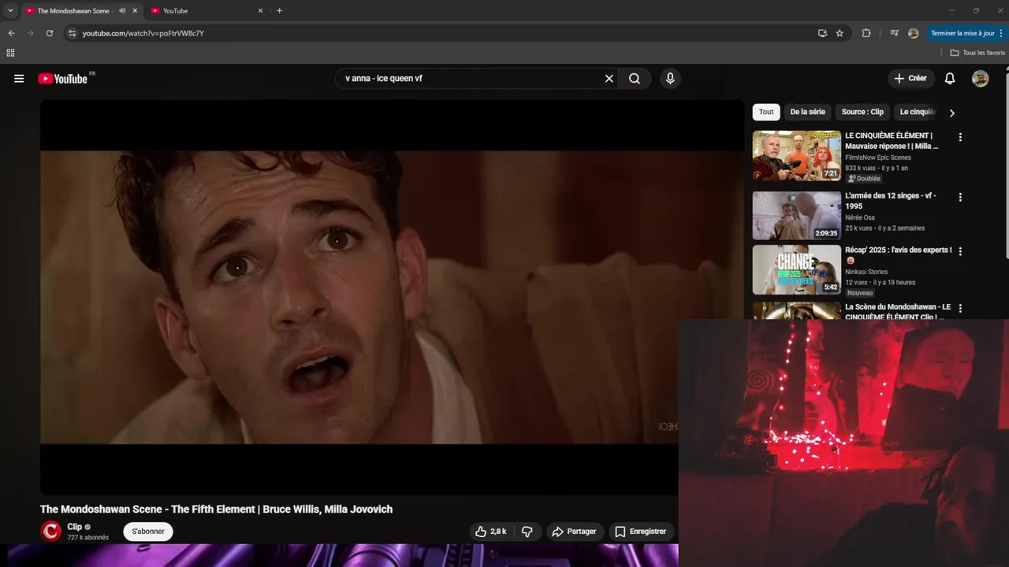The height and width of the screenshot is (567, 1009).
Task: Open Nérée Osa channel link
Action: click(860, 217)
